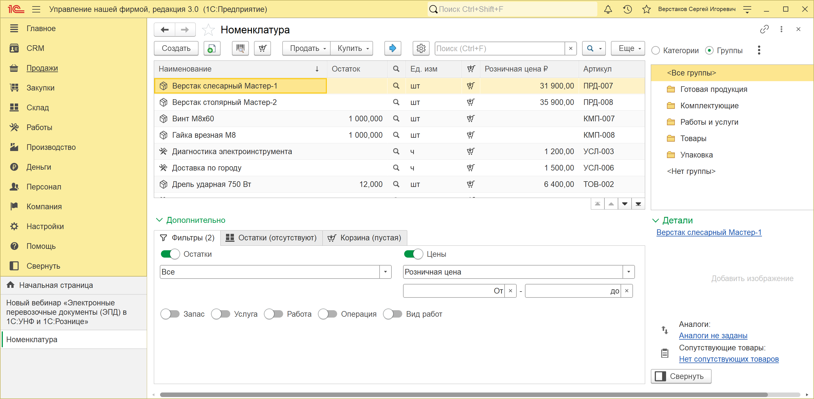814x399 pixels.
Task: Open the Розничная цена dropdown arrow
Action: coord(628,272)
